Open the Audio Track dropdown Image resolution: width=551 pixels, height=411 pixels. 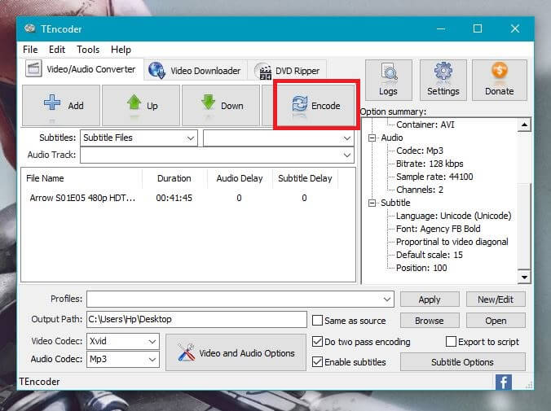click(217, 155)
